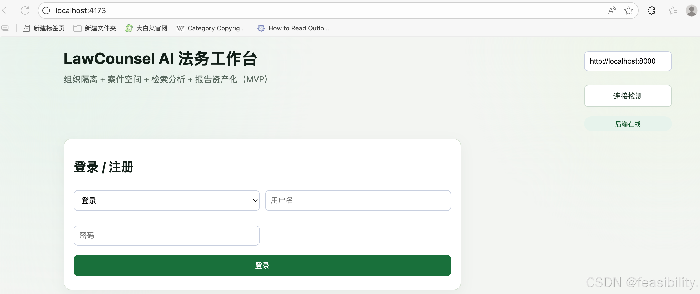700x294 pixels.
Task: Open the 大白菜官网 bookmark
Action: click(147, 28)
